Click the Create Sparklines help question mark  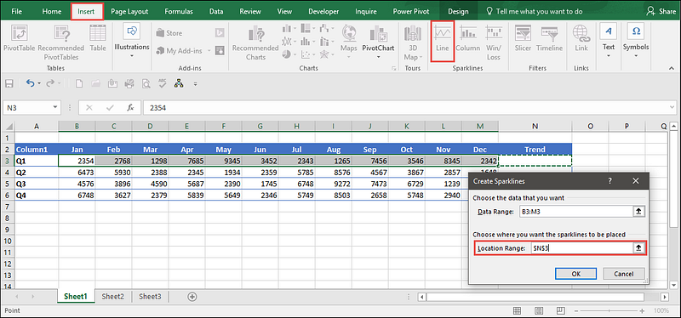pyautogui.click(x=609, y=180)
